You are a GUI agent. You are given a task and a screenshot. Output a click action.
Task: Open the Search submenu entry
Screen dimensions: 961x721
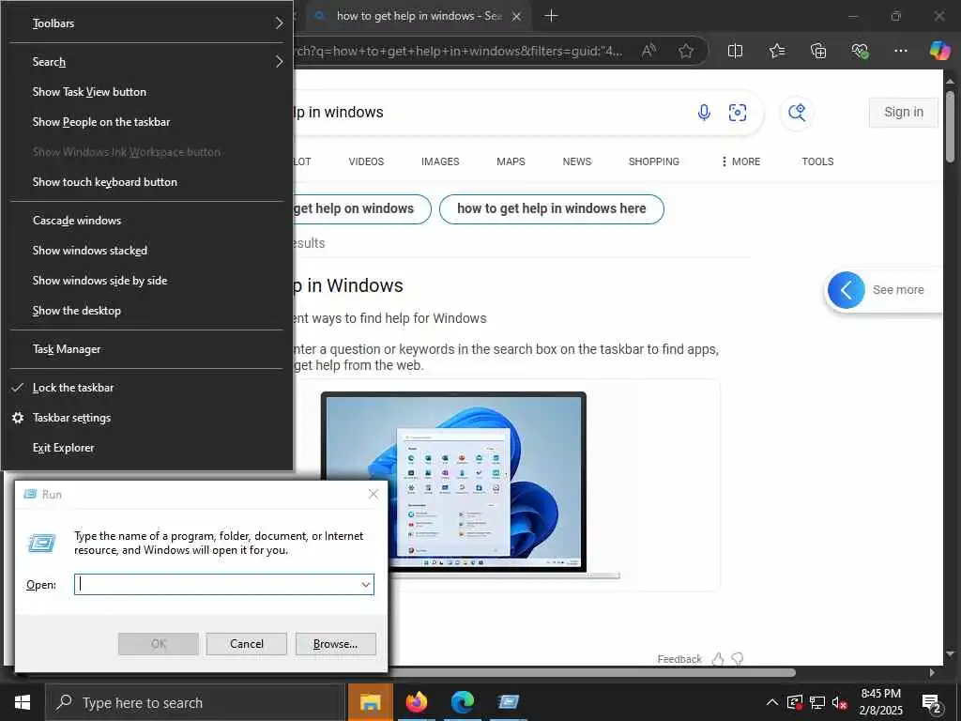pyautogui.click(x=147, y=62)
